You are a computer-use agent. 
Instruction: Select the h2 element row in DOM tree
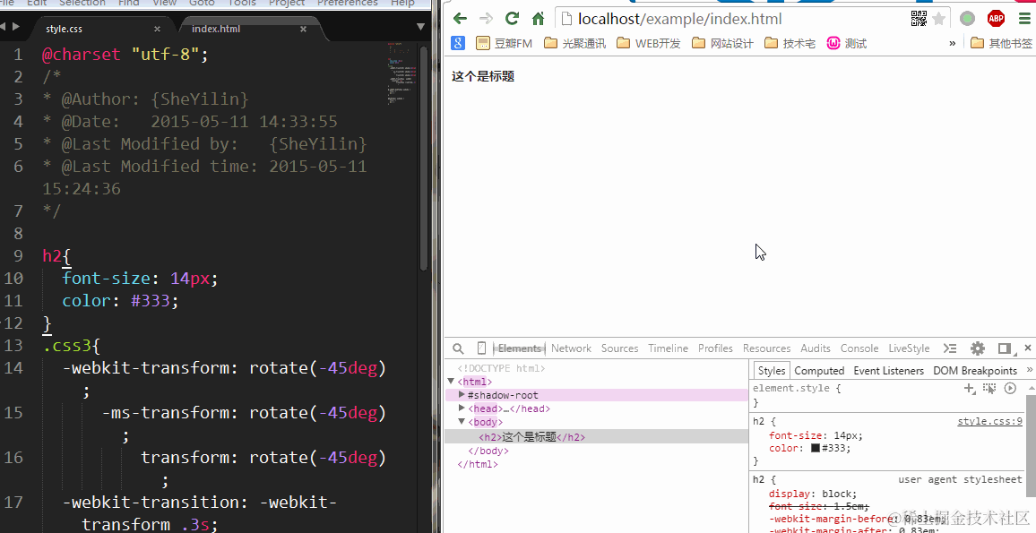click(597, 436)
